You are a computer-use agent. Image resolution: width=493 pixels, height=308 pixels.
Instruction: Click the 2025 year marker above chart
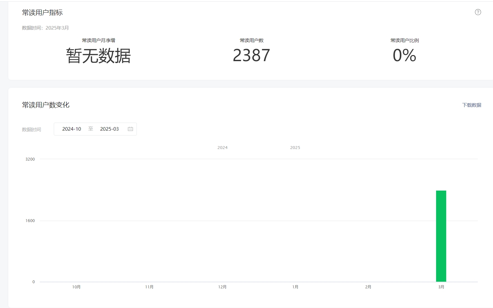tap(295, 148)
